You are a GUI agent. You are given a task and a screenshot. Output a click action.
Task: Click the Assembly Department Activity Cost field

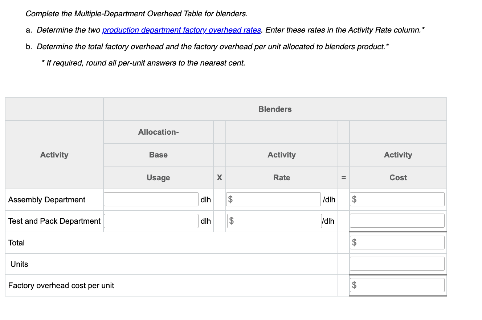(x=397, y=199)
